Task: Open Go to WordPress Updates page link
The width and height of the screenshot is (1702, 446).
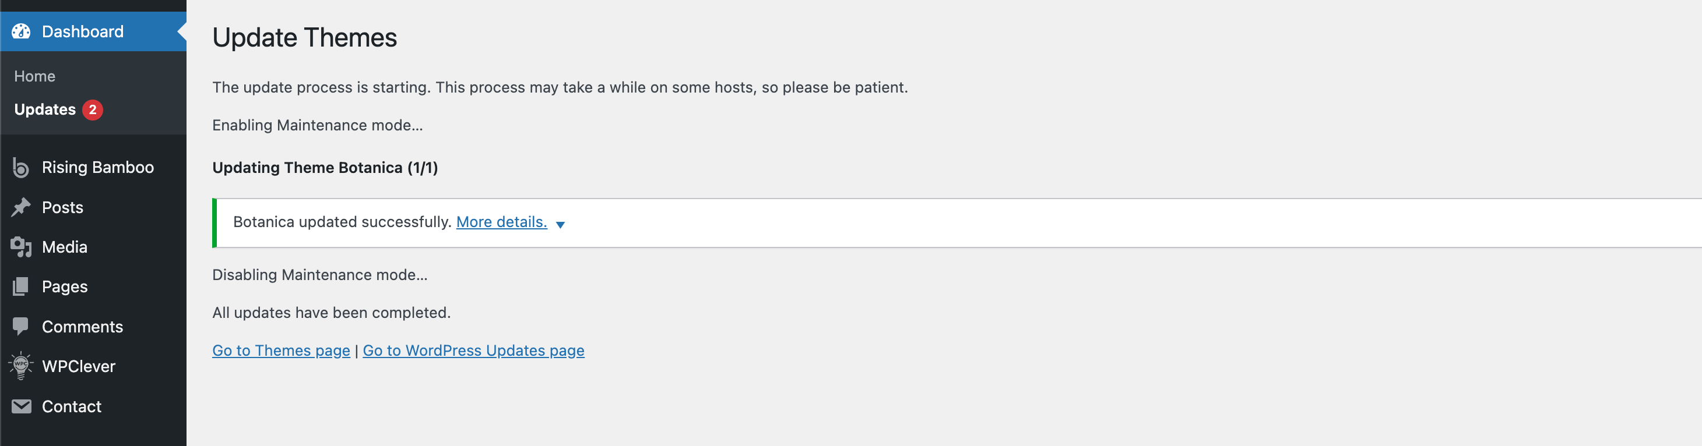Action: pyautogui.click(x=473, y=351)
